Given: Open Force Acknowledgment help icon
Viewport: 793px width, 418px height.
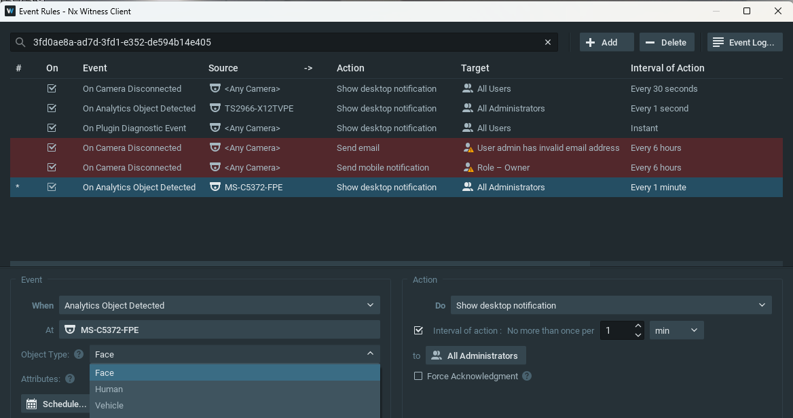Looking at the screenshot, I should [527, 376].
